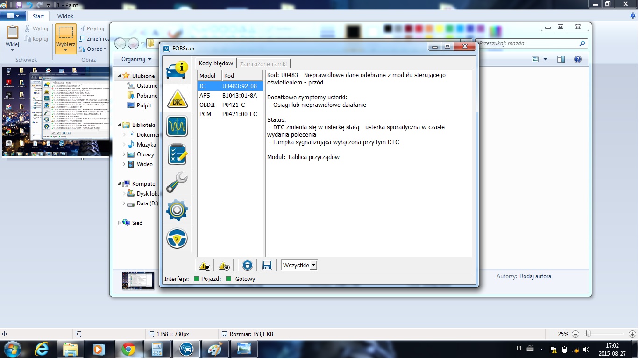Click the Dodaj autora link
This screenshot has width=639, height=364.
(535, 276)
